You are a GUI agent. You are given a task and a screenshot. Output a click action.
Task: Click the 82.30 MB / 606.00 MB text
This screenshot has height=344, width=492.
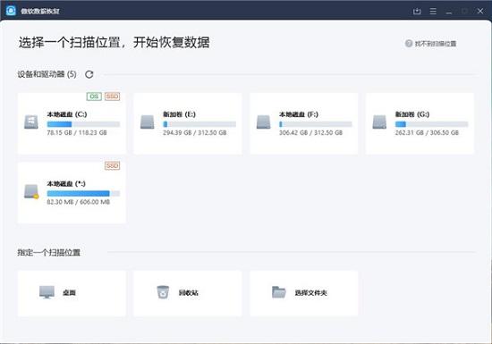79,202
